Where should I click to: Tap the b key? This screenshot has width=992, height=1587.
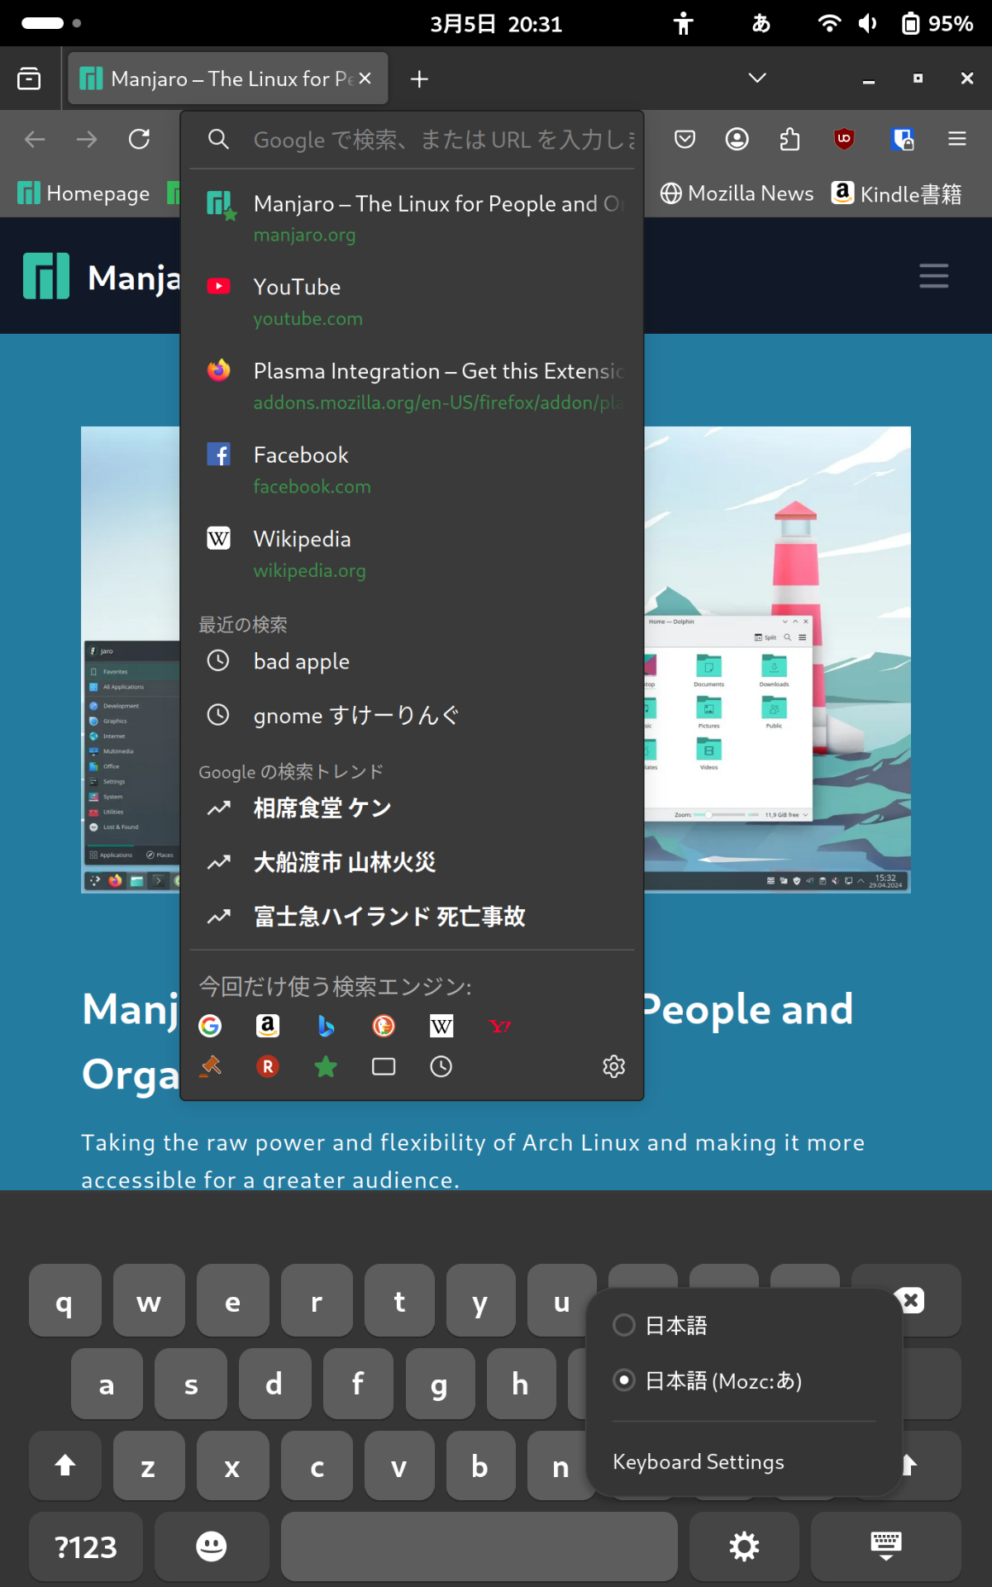(x=479, y=1465)
